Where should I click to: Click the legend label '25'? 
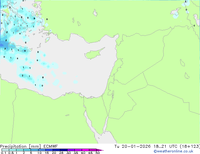point(61,153)
